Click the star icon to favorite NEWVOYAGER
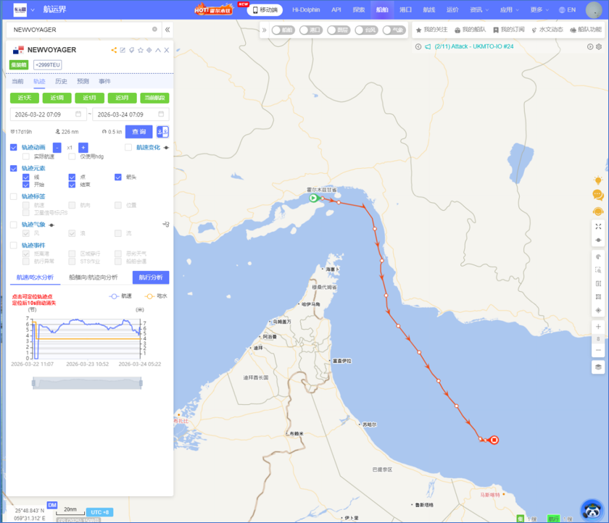The height and width of the screenshot is (523, 609). (x=141, y=50)
